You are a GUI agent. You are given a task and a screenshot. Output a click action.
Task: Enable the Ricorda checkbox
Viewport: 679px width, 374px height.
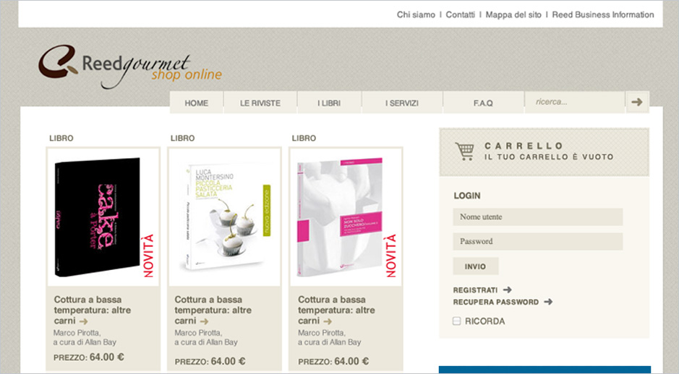point(456,321)
